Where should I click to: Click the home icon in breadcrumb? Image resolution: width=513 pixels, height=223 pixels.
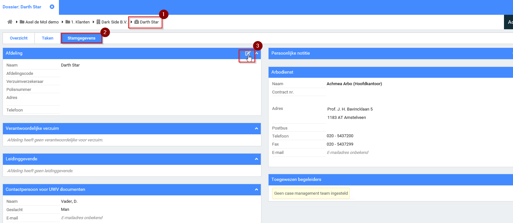click(x=10, y=22)
